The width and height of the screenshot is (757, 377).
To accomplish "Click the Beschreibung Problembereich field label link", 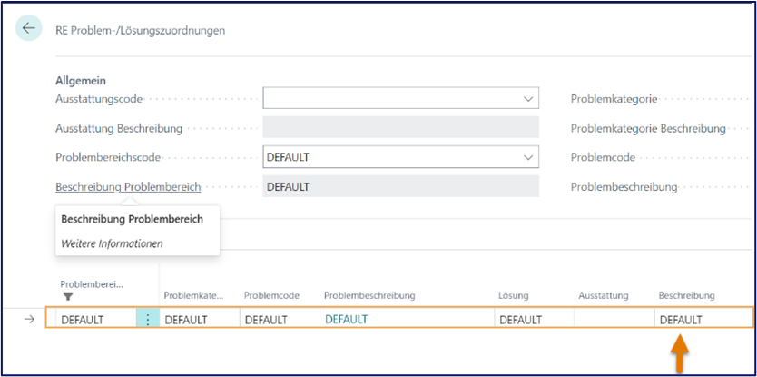I will 128,186.
